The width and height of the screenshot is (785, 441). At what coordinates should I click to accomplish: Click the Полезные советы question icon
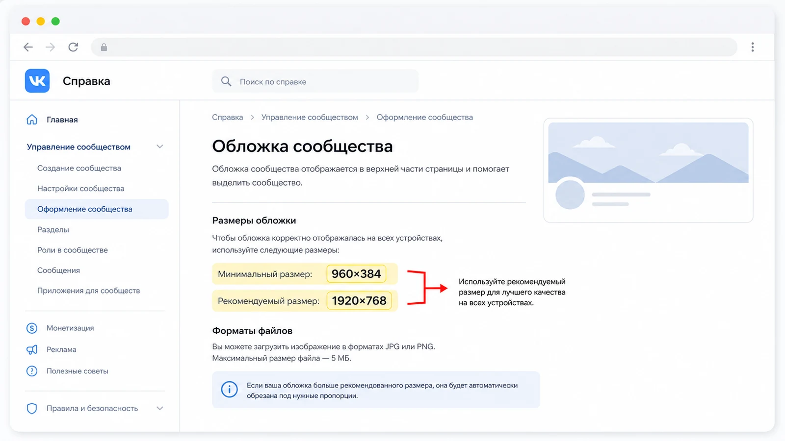pos(32,371)
